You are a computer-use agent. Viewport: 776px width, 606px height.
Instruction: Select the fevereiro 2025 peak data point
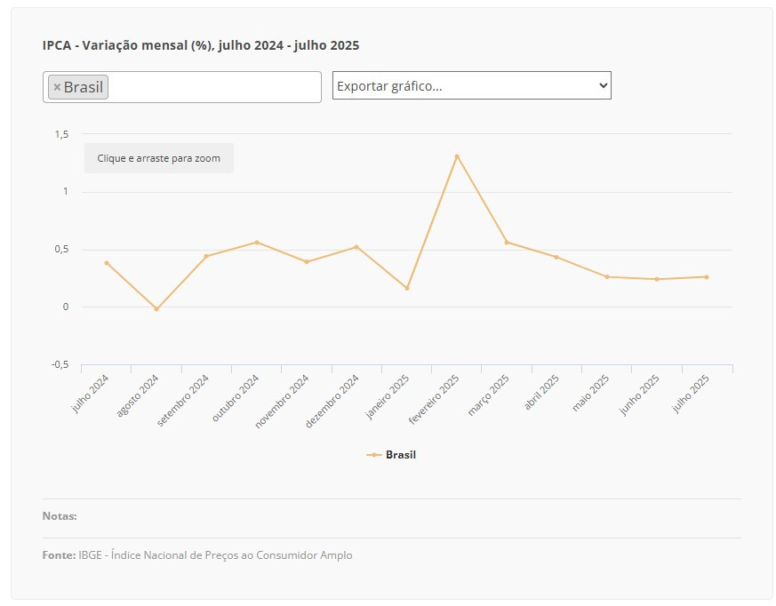(x=457, y=156)
